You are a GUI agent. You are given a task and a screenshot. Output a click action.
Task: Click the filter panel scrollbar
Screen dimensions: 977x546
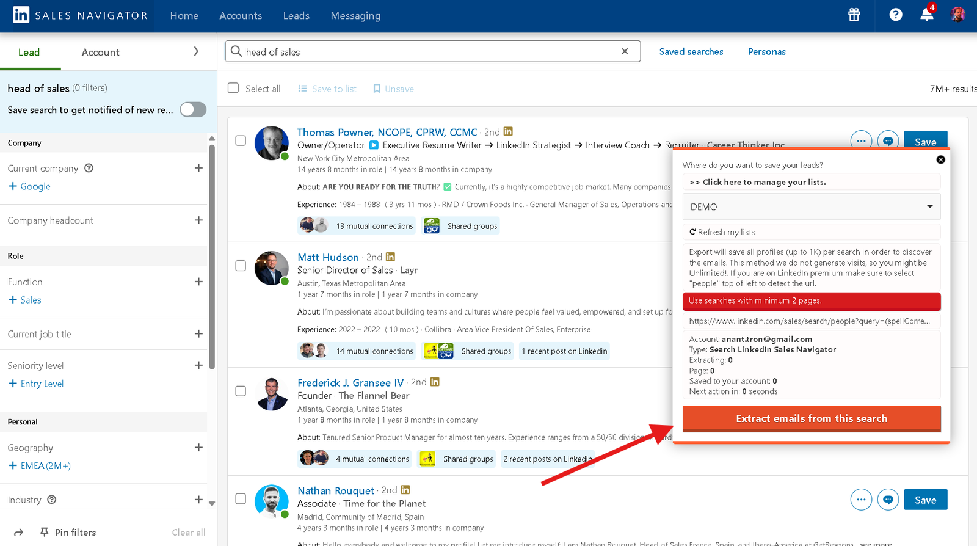pyautogui.click(x=212, y=257)
